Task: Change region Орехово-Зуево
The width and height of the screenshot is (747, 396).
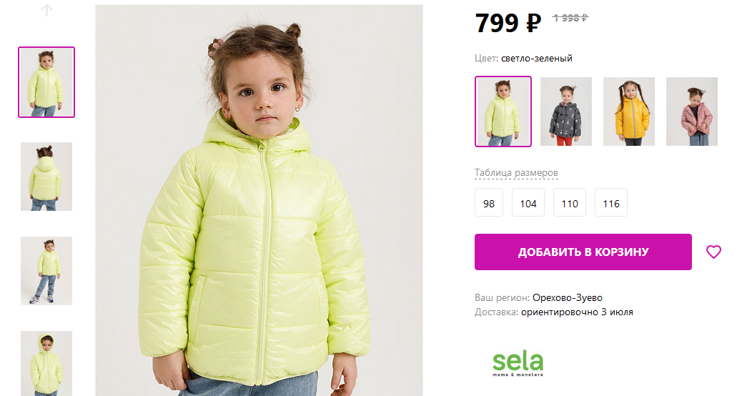Action: (567, 298)
